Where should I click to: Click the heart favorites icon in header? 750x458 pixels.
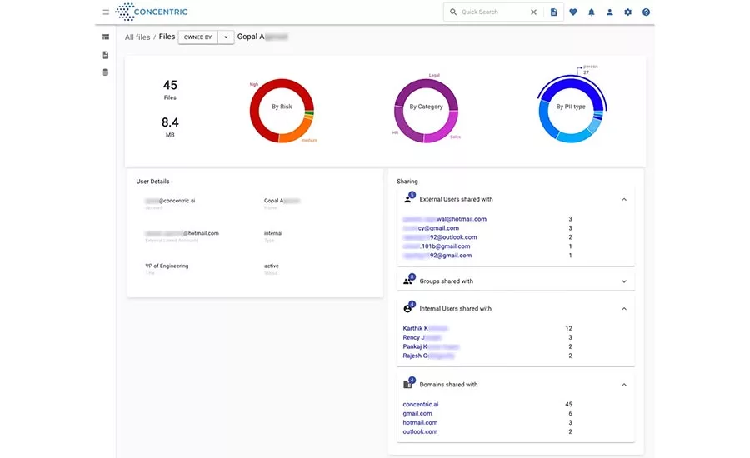tap(573, 12)
